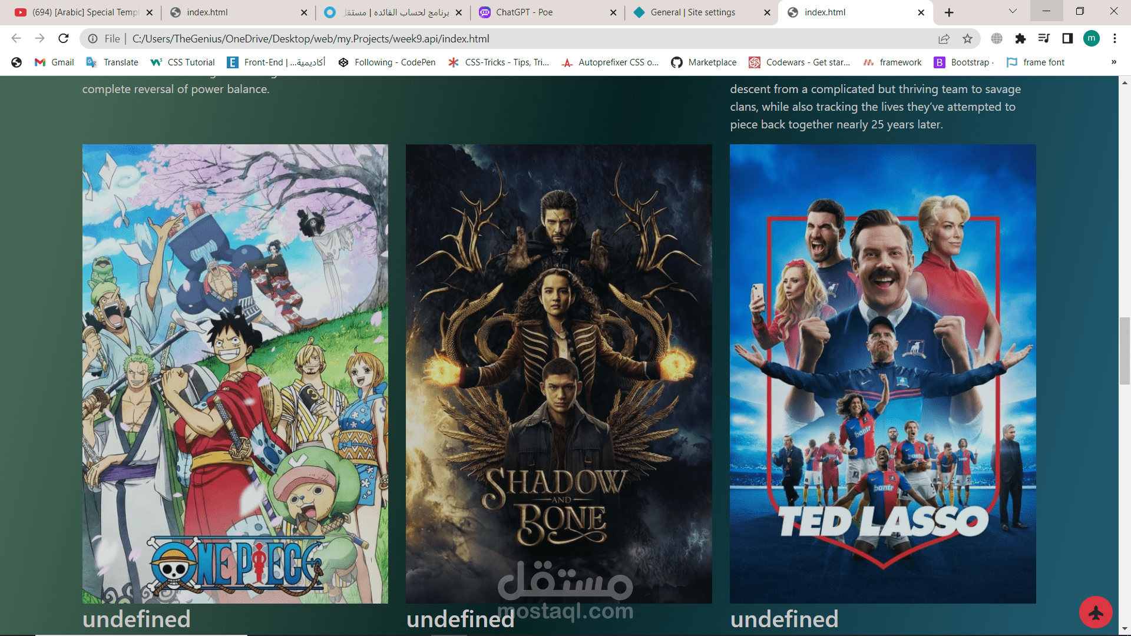
Task: Toggle the side panel icon
Action: click(x=1067, y=38)
